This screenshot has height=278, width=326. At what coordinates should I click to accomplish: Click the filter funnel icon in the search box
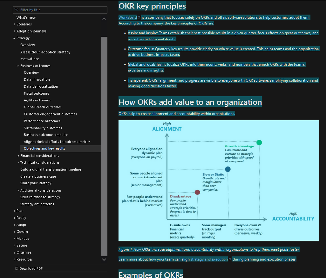(17, 10)
